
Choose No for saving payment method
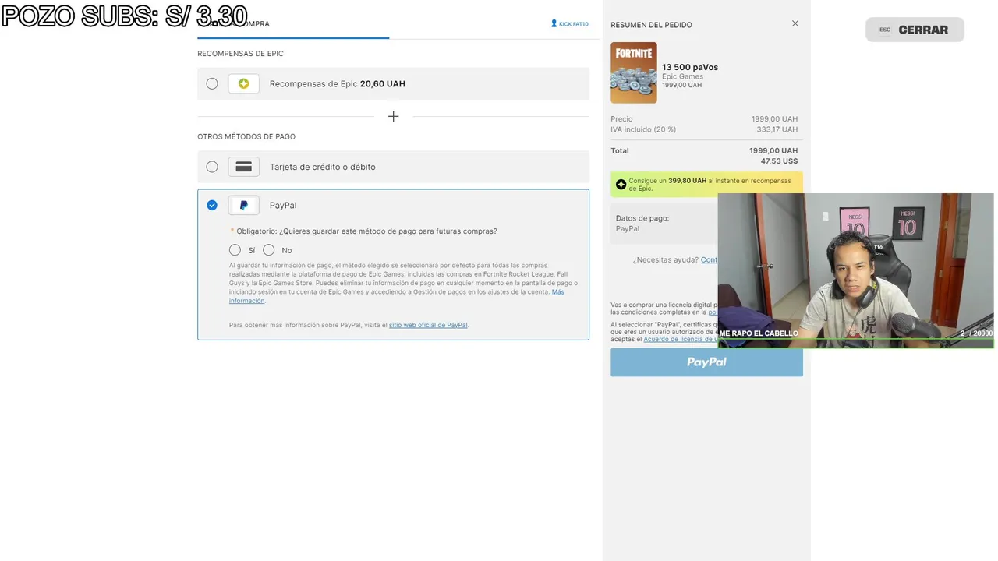(269, 250)
